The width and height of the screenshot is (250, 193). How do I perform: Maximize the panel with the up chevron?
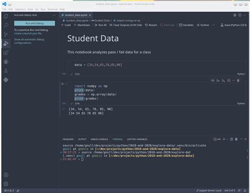(x=241, y=139)
